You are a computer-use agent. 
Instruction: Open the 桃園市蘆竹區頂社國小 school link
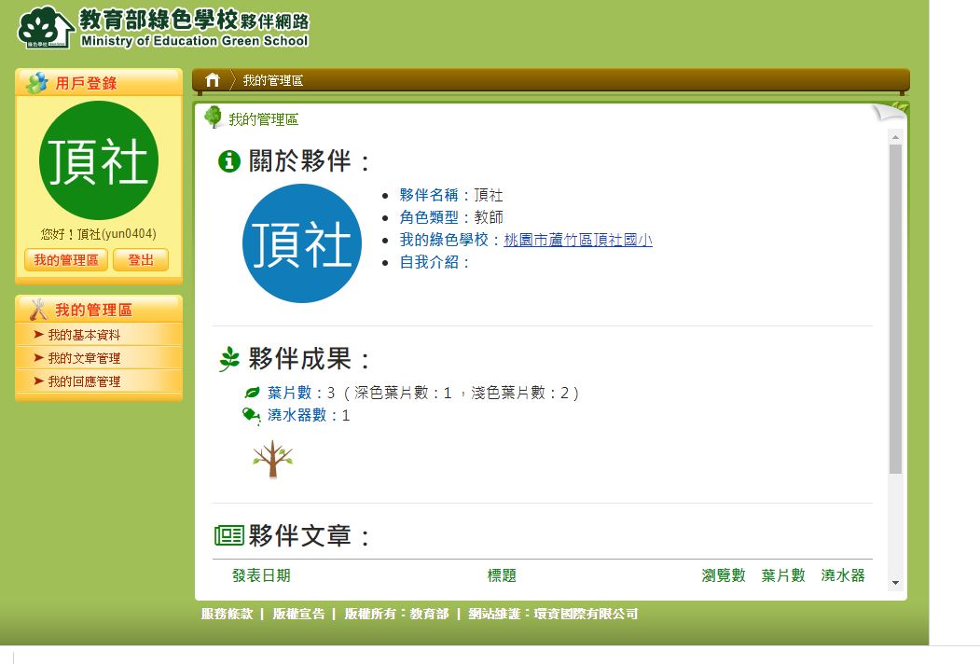tap(577, 240)
